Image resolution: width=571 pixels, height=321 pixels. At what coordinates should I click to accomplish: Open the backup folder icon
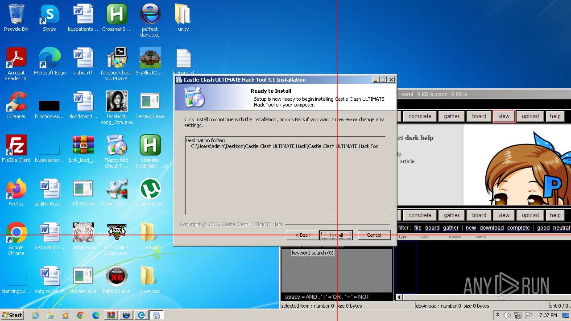(x=150, y=236)
